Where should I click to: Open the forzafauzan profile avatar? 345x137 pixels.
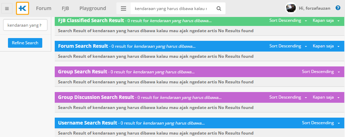291,8
